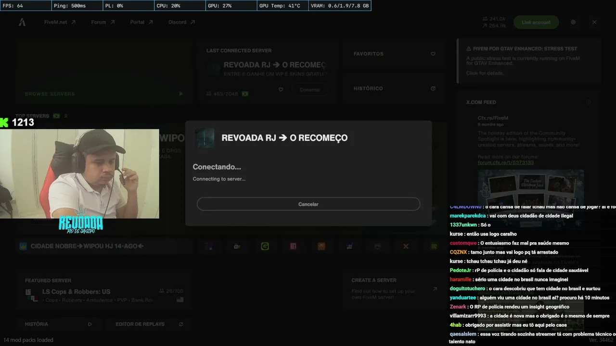616x346 pixels.
Task: Click the Revoada server icon in the dialog
Action: (x=205, y=138)
